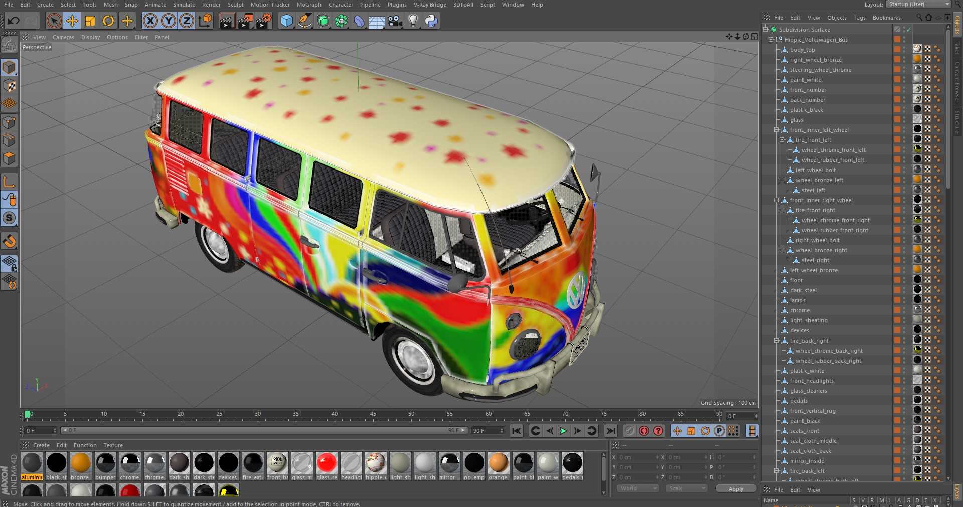This screenshot has height=507, width=963.
Task: Activate the Rotate tool
Action: [108, 21]
